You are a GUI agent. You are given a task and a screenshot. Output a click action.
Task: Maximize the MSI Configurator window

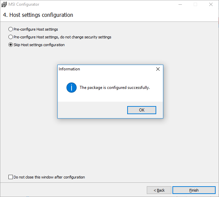point(195,5)
